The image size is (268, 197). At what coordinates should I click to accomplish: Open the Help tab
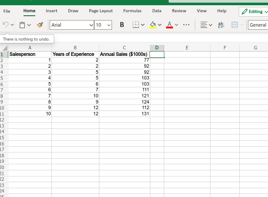(x=222, y=11)
